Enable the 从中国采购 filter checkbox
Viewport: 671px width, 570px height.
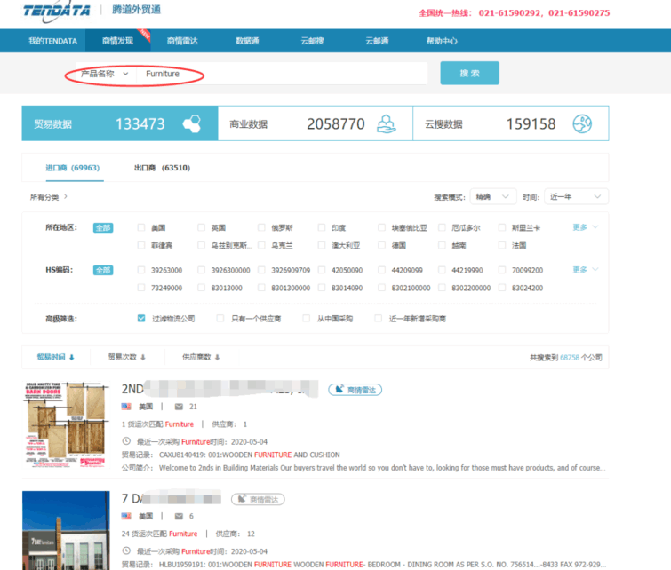click(x=307, y=318)
